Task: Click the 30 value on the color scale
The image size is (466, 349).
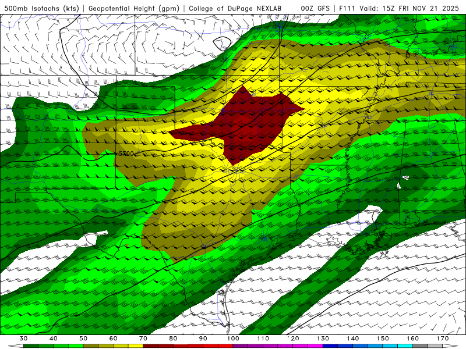Action: (x=23, y=339)
